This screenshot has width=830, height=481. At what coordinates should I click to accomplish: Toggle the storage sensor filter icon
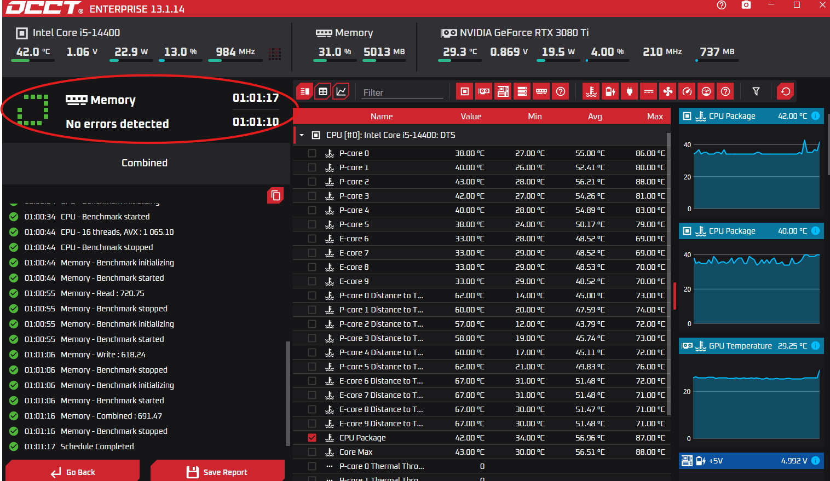522,91
